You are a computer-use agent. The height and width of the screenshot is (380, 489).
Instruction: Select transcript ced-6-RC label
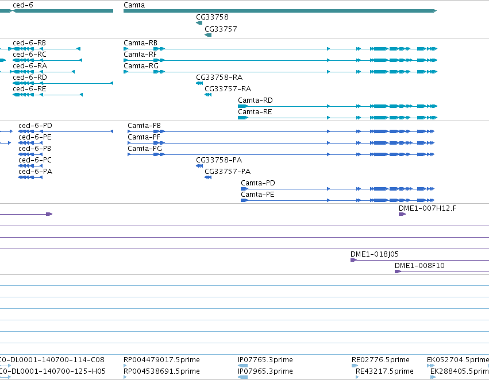pyautogui.click(x=30, y=54)
